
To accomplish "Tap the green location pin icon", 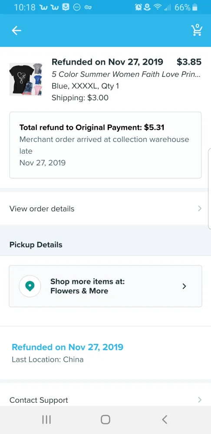I will [30, 286].
